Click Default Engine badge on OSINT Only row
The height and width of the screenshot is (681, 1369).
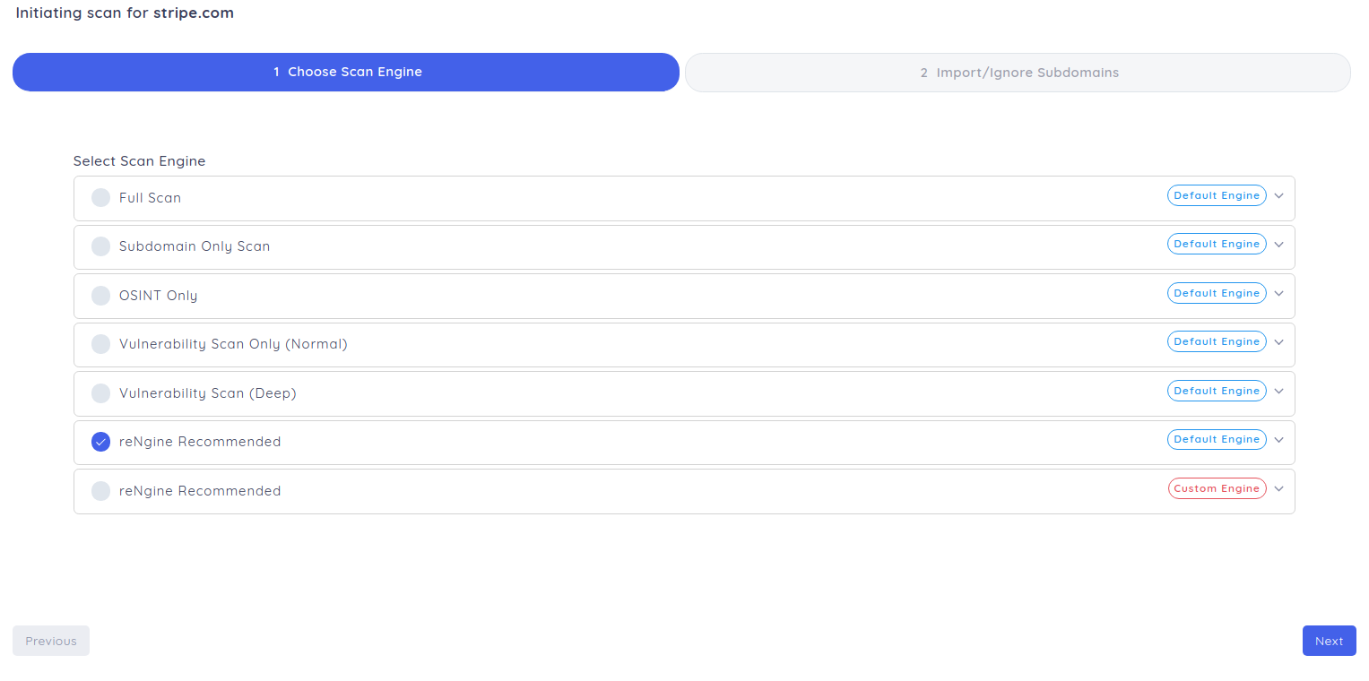coord(1217,293)
